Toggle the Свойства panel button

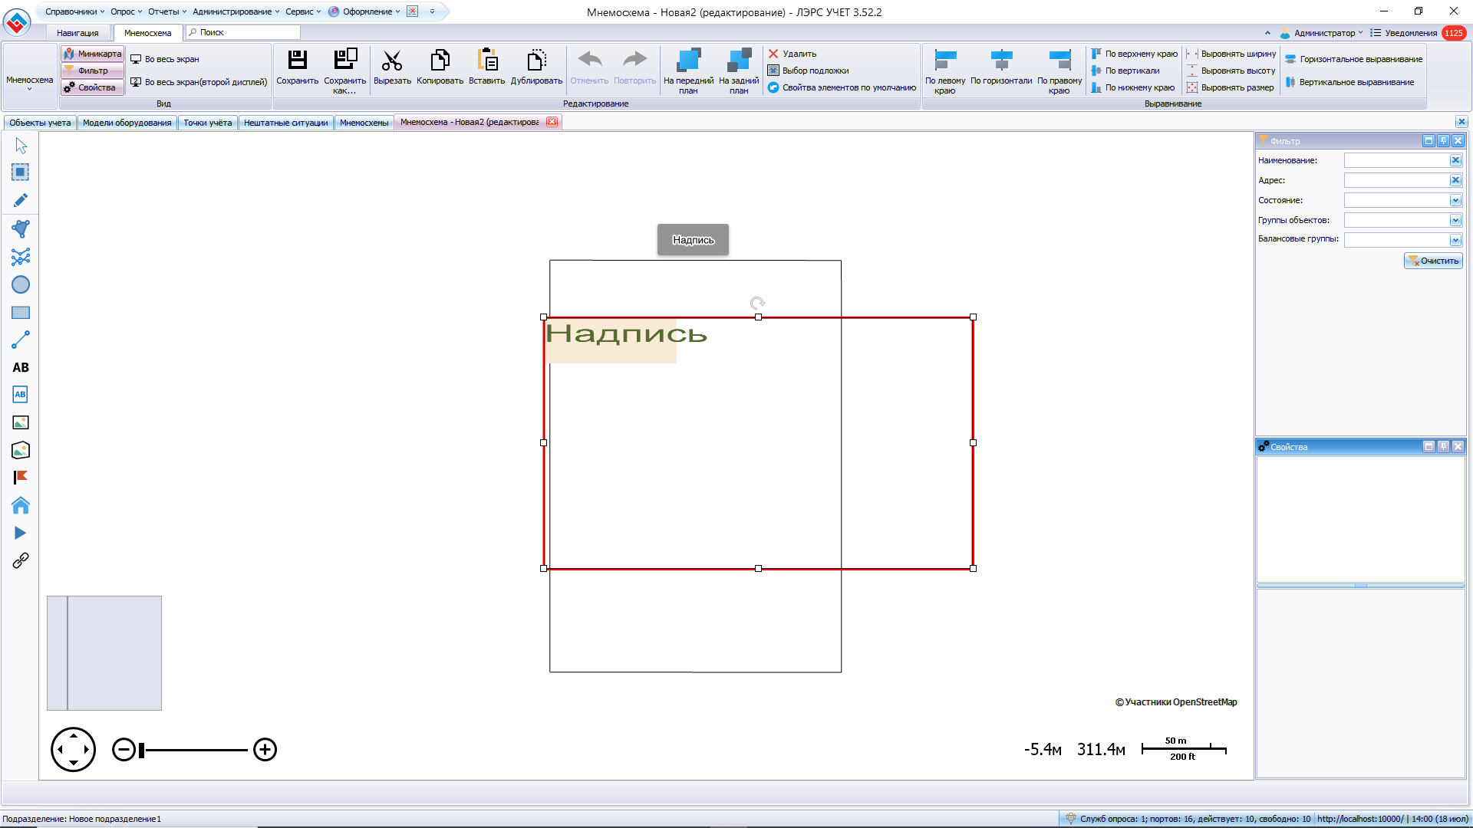pos(93,87)
